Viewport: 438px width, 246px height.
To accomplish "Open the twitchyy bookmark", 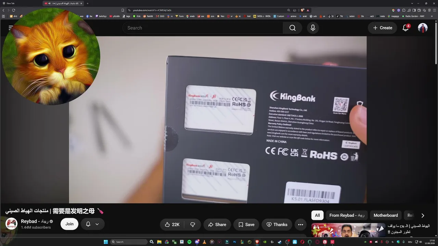I will tap(101, 16).
